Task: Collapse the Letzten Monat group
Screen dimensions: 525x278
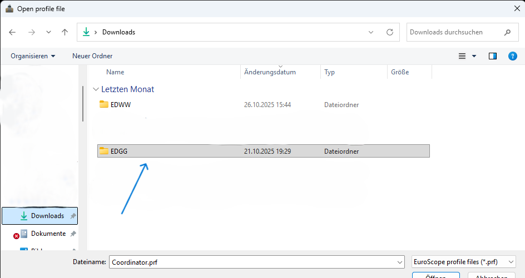Action: point(96,89)
